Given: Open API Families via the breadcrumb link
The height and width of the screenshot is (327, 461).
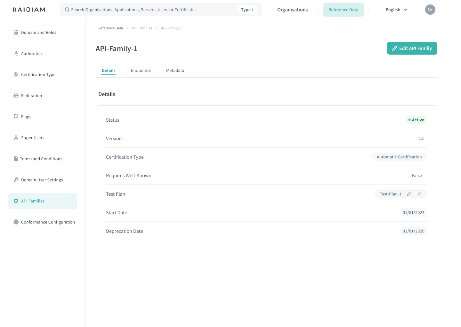Looking at the screenshot, I should click(x=142, y=28).
